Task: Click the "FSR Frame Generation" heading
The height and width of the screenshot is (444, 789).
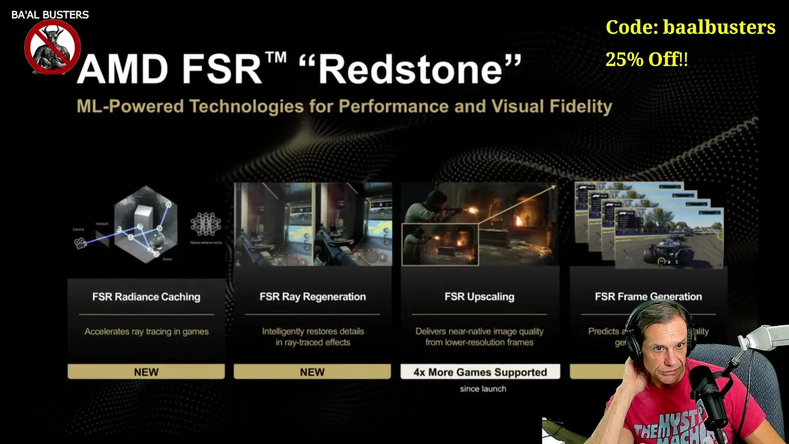Action: pyautogui.click(x=648, y=297)
